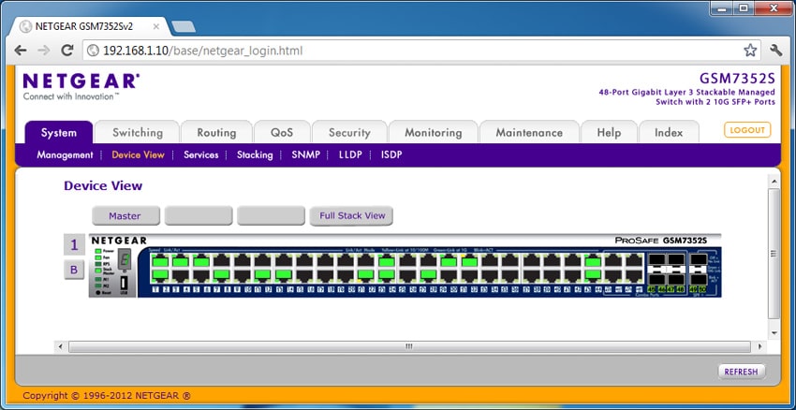Click the Master unit button
This screenshot has width=796, height=410.
click(x=125, y=215)
